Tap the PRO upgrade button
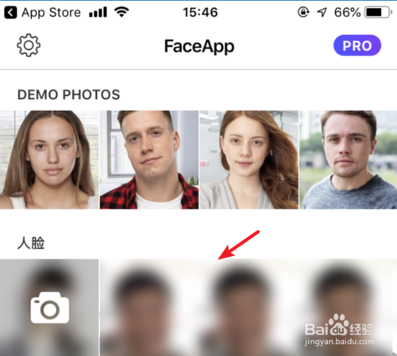Screen dimensions: 397x356 357,45
